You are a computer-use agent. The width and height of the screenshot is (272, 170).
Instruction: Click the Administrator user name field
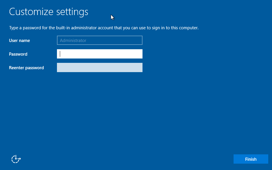[x=99, y=40]
